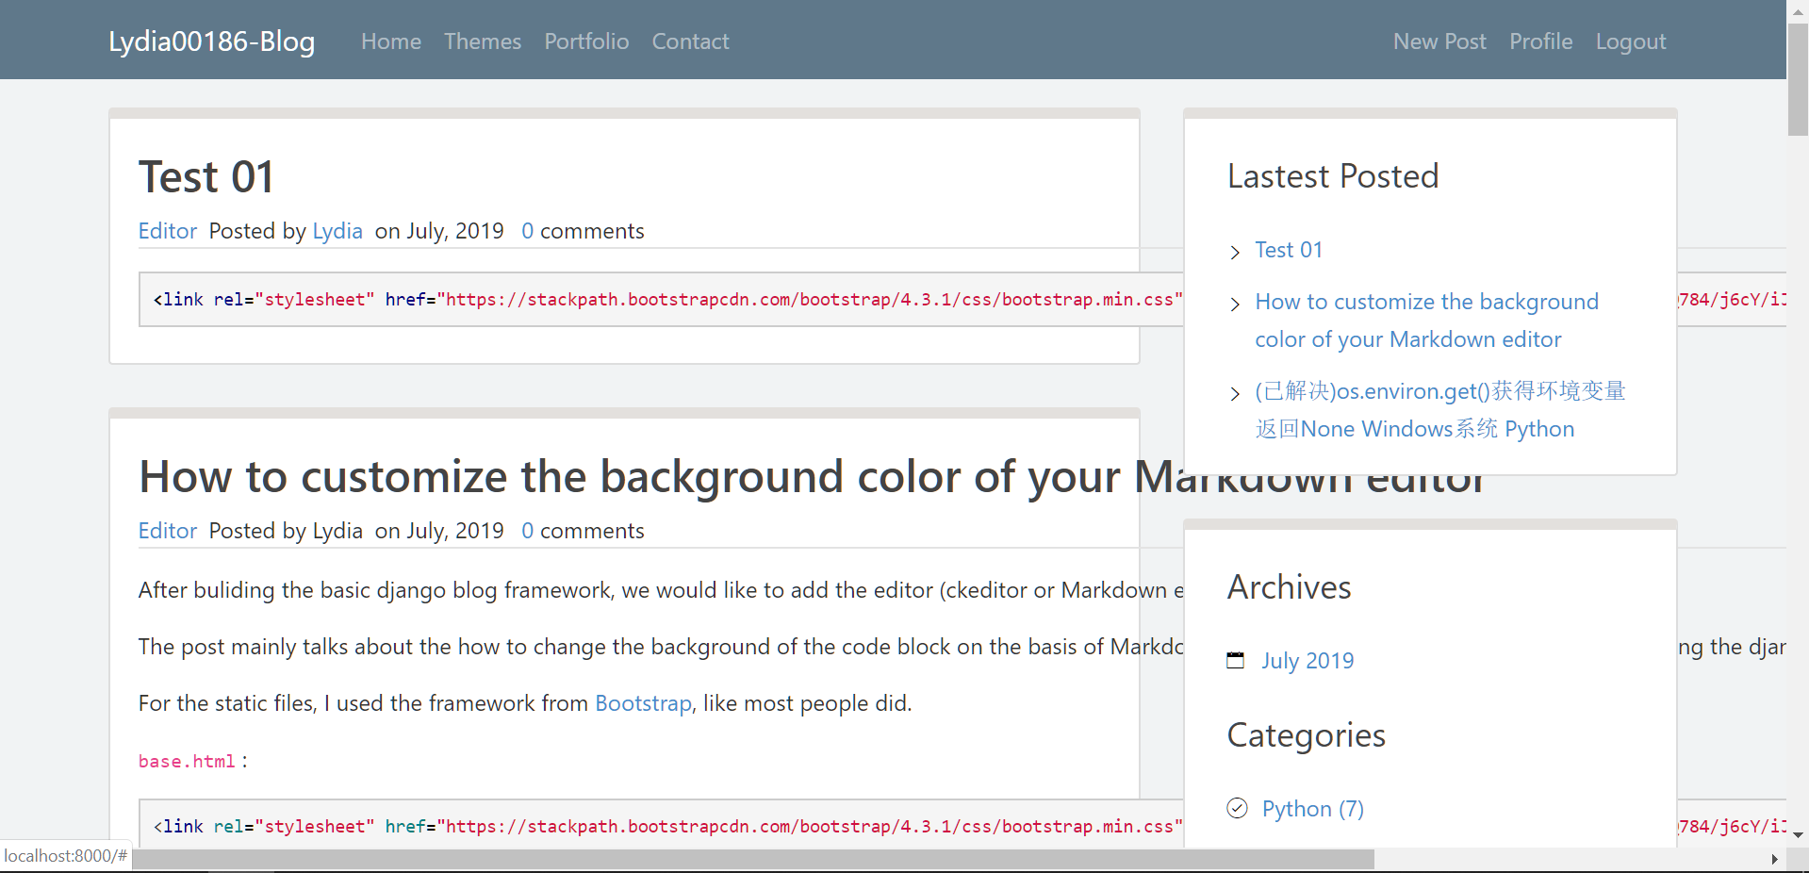The image size is (1809, 873).
Task: Click the down arrow on the vertical scrollbar
Action: click(1796, 834)
